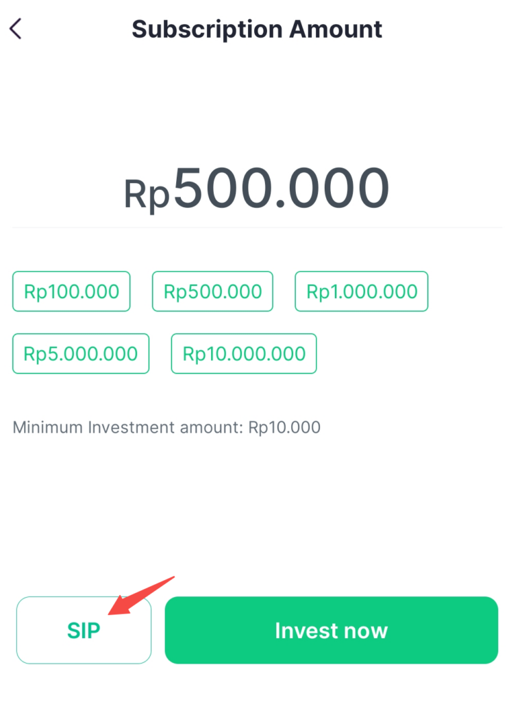Viewport: 509px width, 702px height.
Task: Click the Subscription Amount page title
Action: pyautogui.click(x=257, y=29)
